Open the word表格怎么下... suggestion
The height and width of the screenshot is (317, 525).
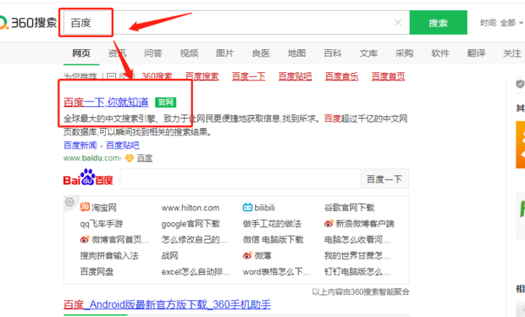pyautogui.click(x=277, y=271)
